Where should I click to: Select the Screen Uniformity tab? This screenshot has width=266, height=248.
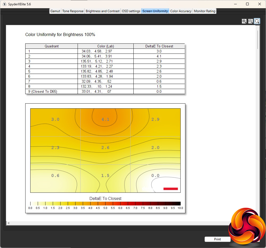pyautogui.click(x=155, y=11)
